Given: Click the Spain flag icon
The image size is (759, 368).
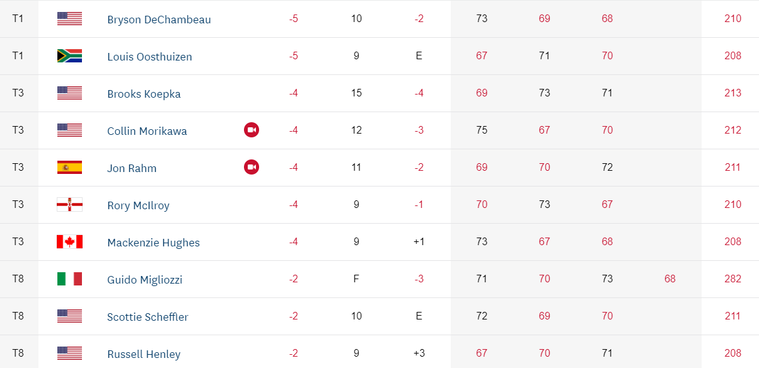Looking at the screenshot, I should pos(69,168).
